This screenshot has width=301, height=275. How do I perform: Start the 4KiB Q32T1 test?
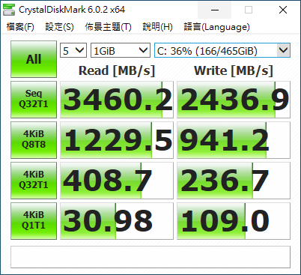point(34,181)
